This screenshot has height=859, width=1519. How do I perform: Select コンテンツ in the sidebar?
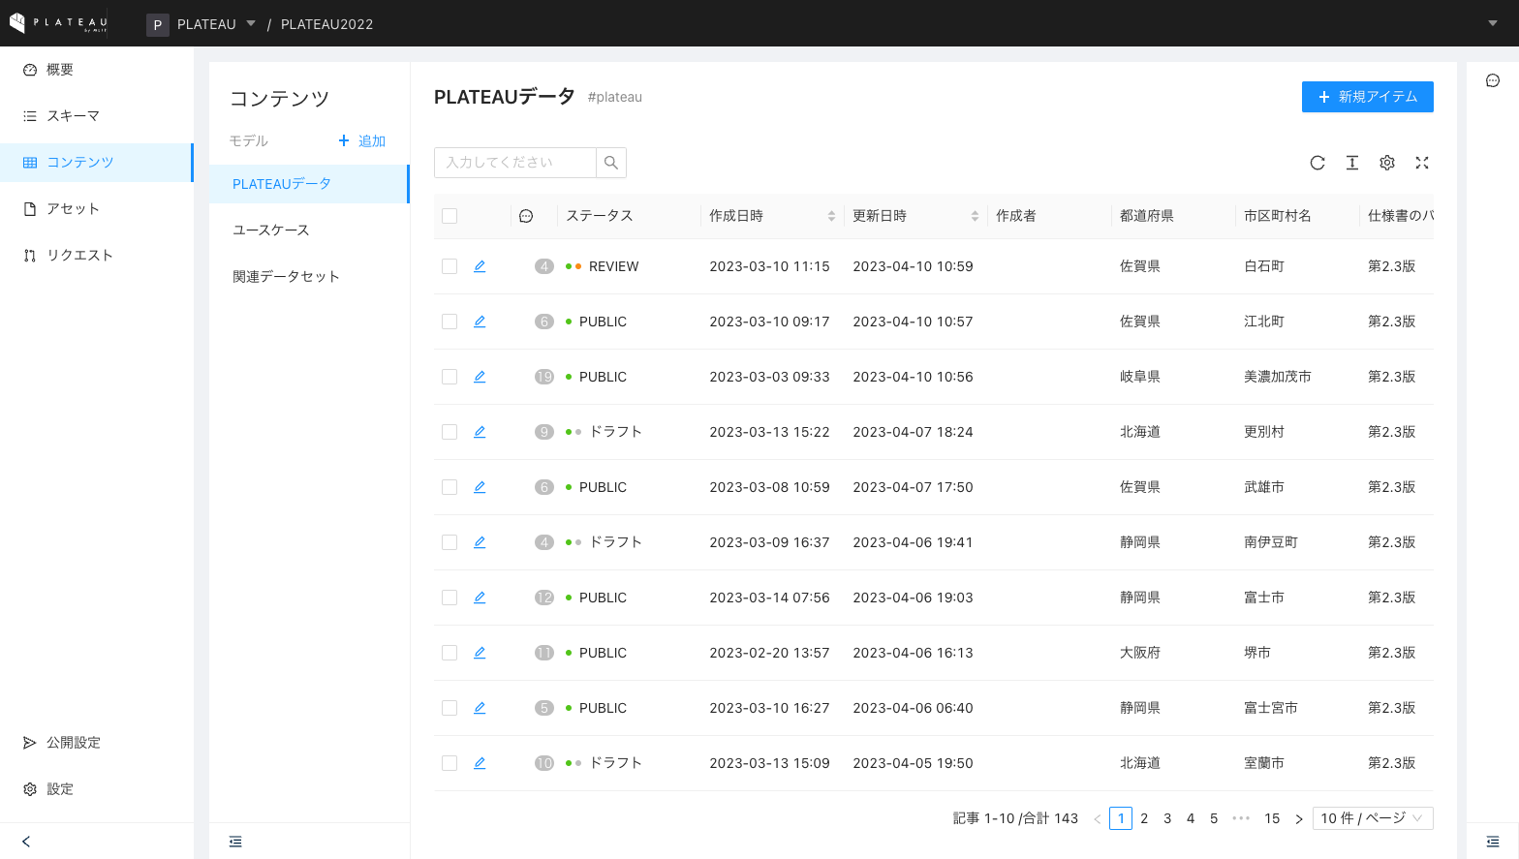pyautogui.click(x=97, y=163)
